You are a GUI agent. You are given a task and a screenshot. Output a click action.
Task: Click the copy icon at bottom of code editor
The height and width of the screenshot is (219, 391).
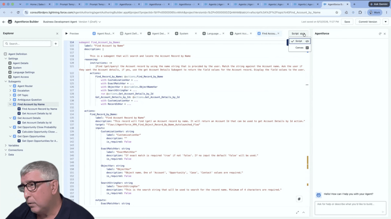tap(299, 199)
